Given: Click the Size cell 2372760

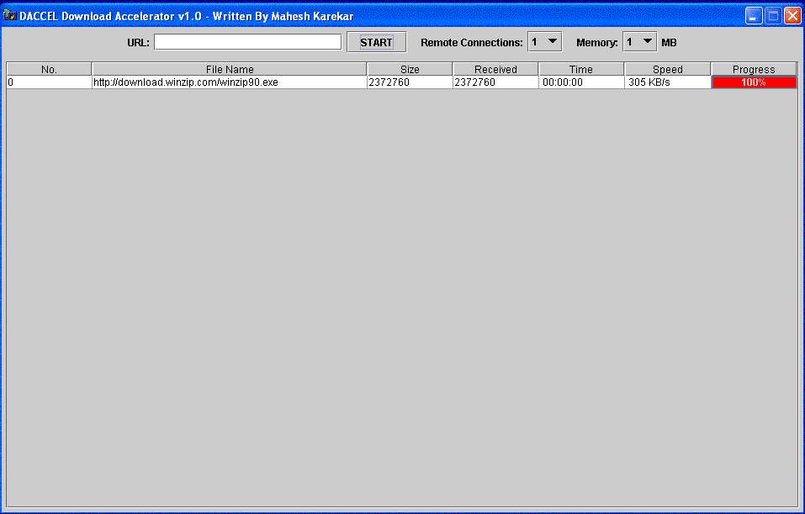Looking at the screenshot, I should pyautogui.click(x=410, y=82).
